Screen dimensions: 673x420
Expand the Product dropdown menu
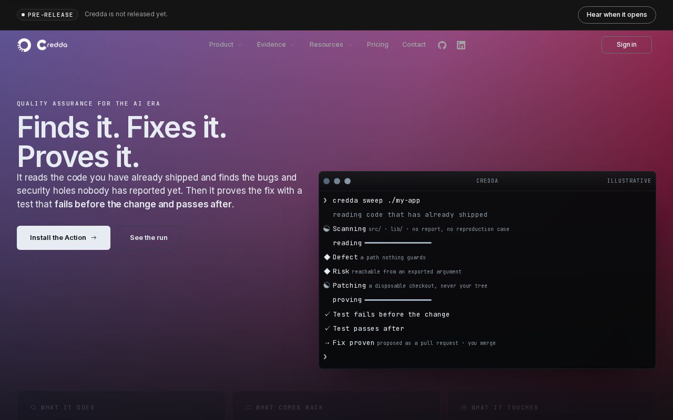coord(226,45)
